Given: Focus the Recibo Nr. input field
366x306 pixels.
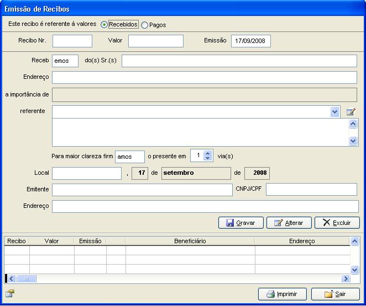Looking at the screenshot, I should click(72, 41).
